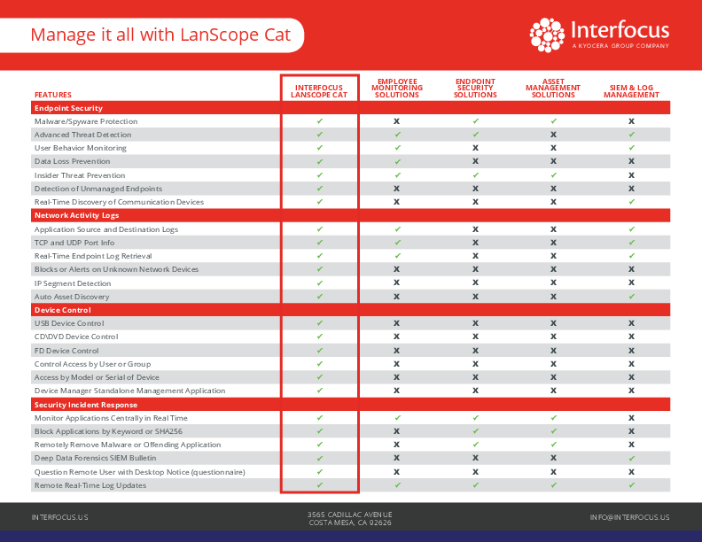Image resolution: width=702 pixels, height=542 pixels.
Task: Click 'Deep Data Forensics SIEM Bulletin' text
Action: 96,458
